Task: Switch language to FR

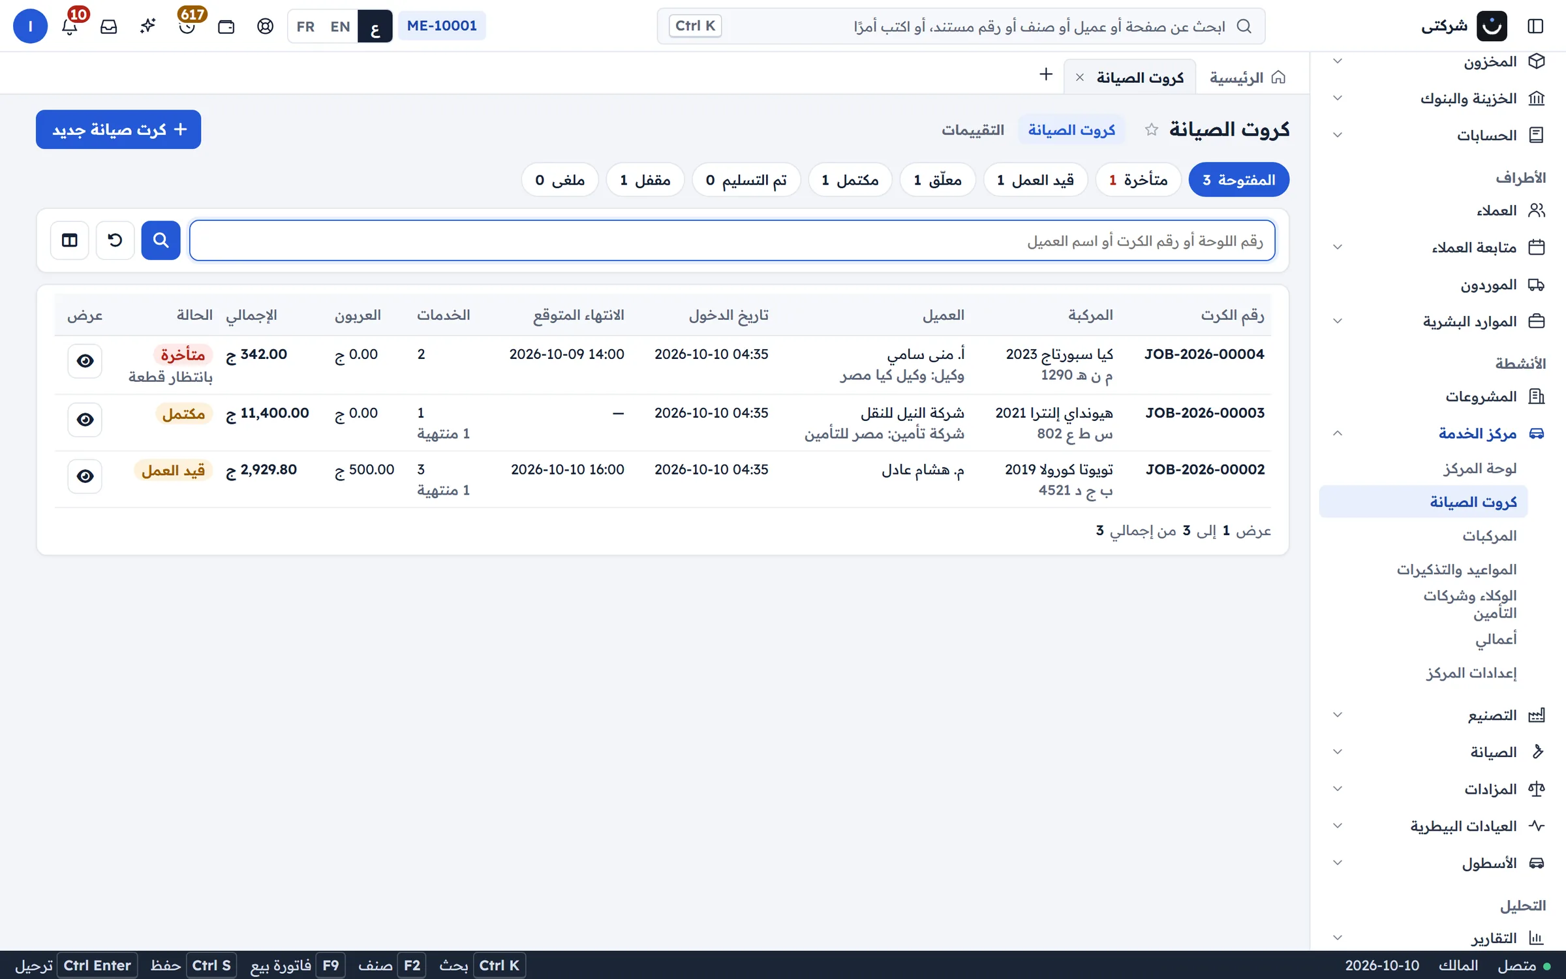Action: [x=305, y=27]
